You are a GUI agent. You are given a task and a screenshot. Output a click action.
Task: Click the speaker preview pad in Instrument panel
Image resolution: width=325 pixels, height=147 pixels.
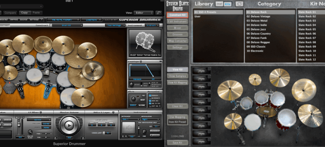click(x=128, y=128)
